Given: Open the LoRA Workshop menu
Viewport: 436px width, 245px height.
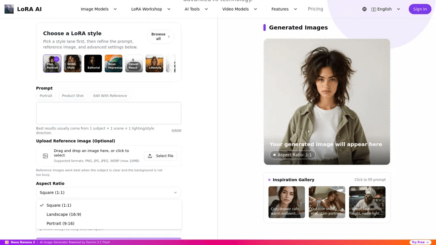Looking at the screenshot, I should point(151,9).
